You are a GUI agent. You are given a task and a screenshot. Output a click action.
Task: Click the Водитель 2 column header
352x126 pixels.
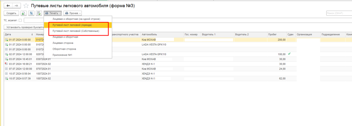coord(250,35)
